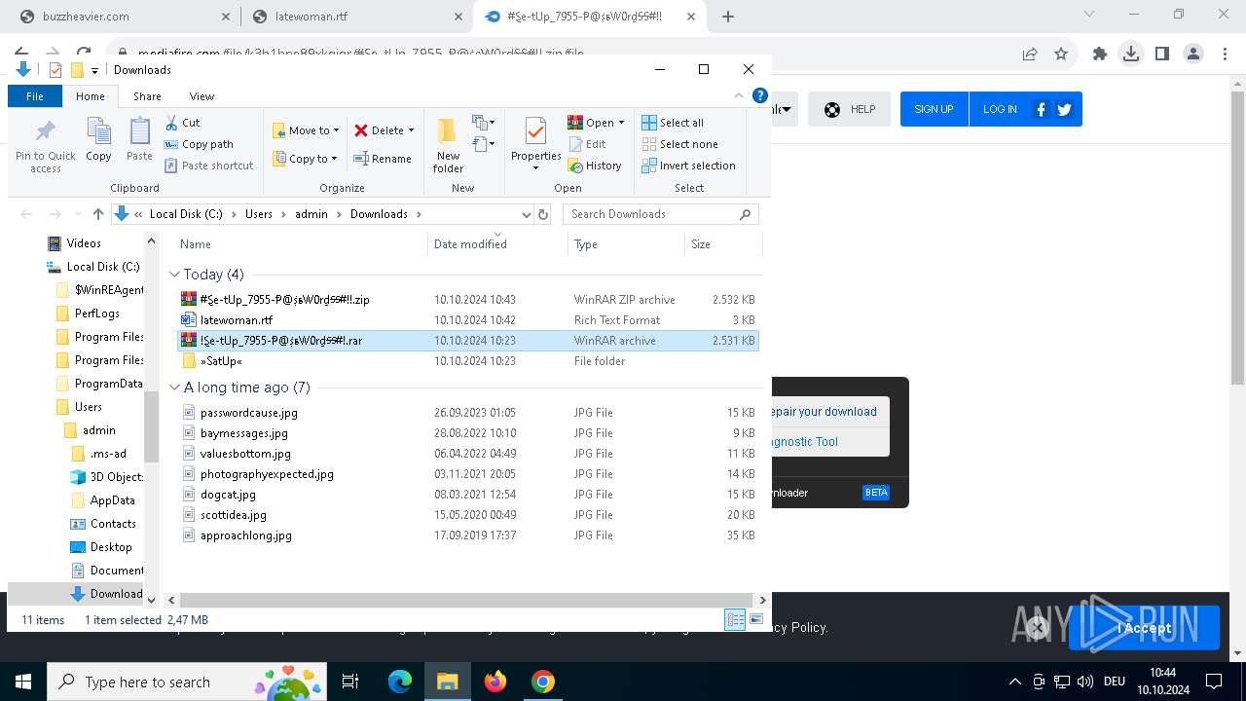Open Move to dropdown

(x=306, y=130)
